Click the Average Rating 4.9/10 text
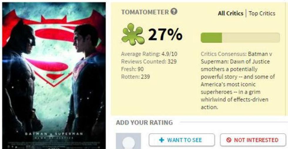The image size is (288, 149). (149, 54)
